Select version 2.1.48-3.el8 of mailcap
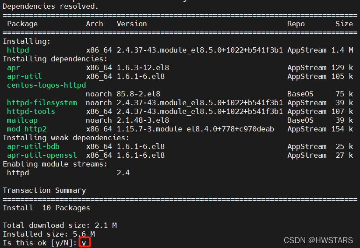360x248 pixels. pos(143,120)
